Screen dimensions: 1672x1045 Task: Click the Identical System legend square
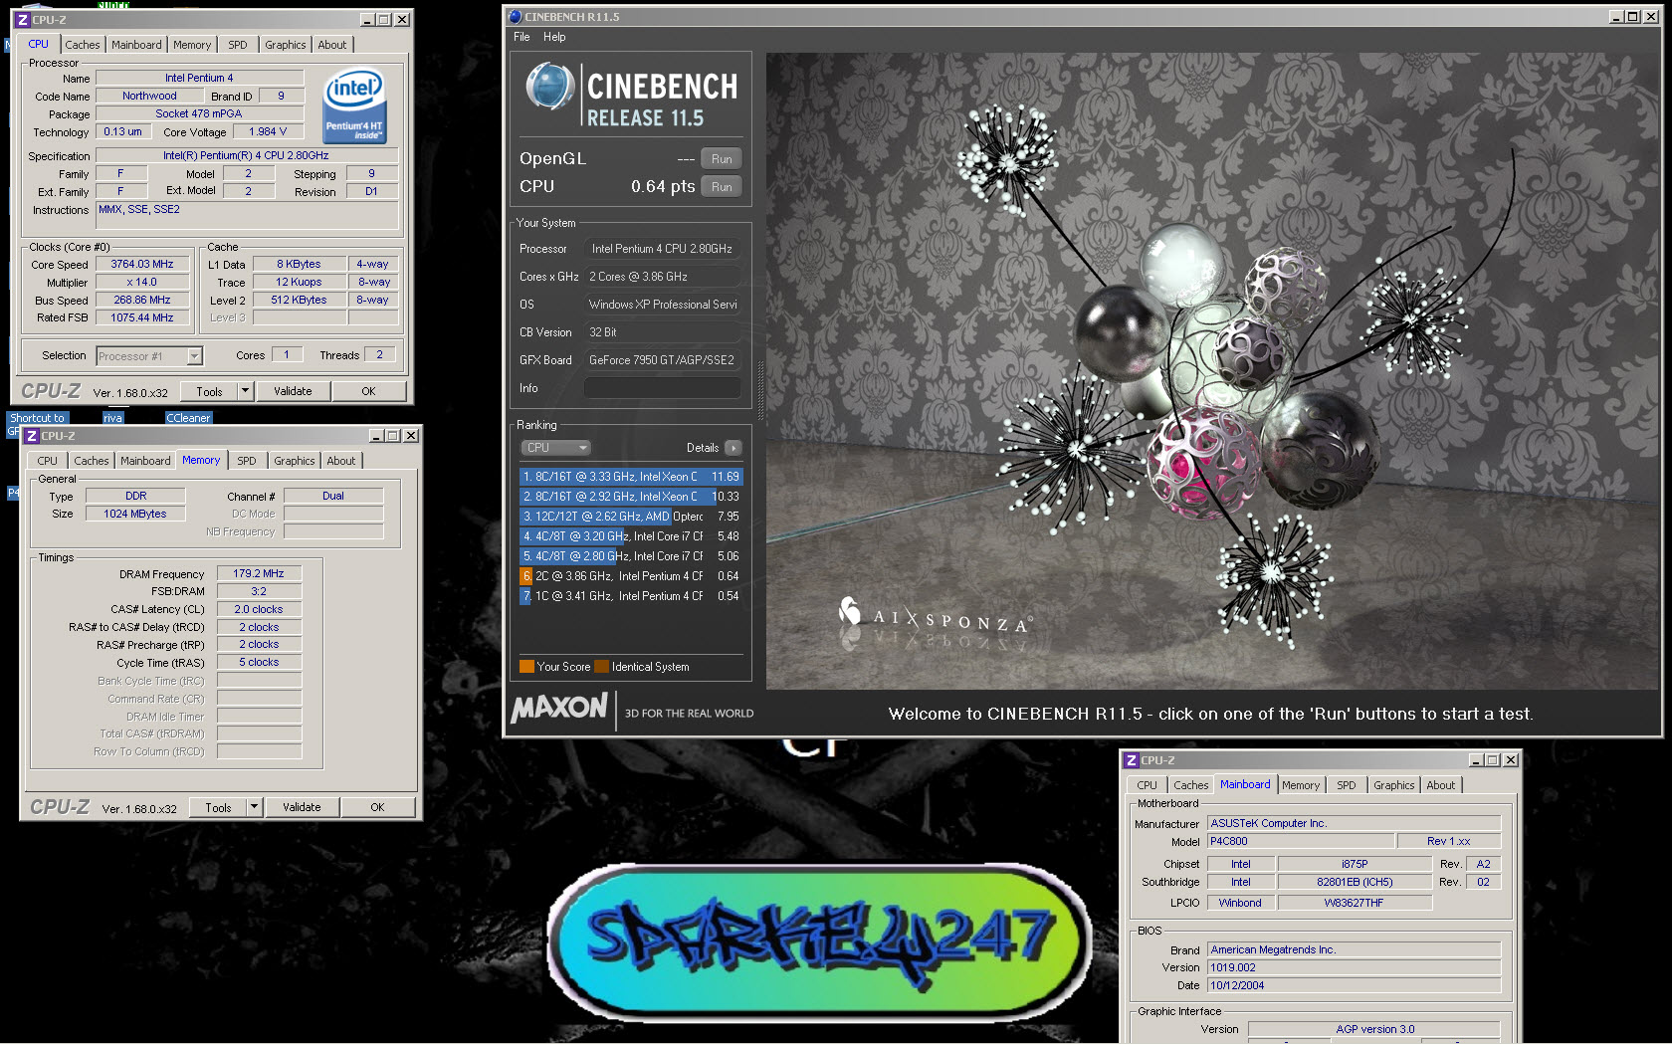(601, 667)
